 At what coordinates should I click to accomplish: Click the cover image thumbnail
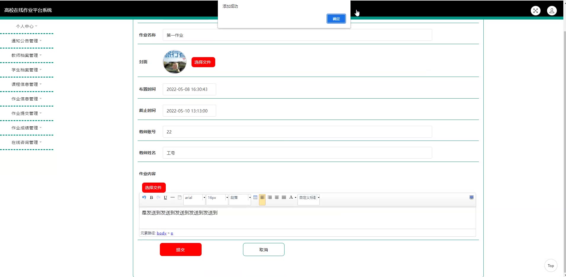click(x=175, y=62)
